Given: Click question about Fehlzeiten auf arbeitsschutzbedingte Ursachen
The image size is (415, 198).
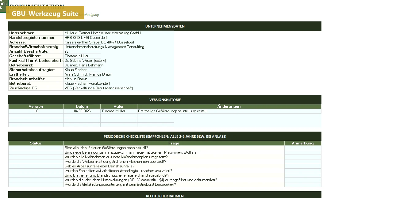Looking at the screenshot, I should pyautogui.click(x=174, y=171).
